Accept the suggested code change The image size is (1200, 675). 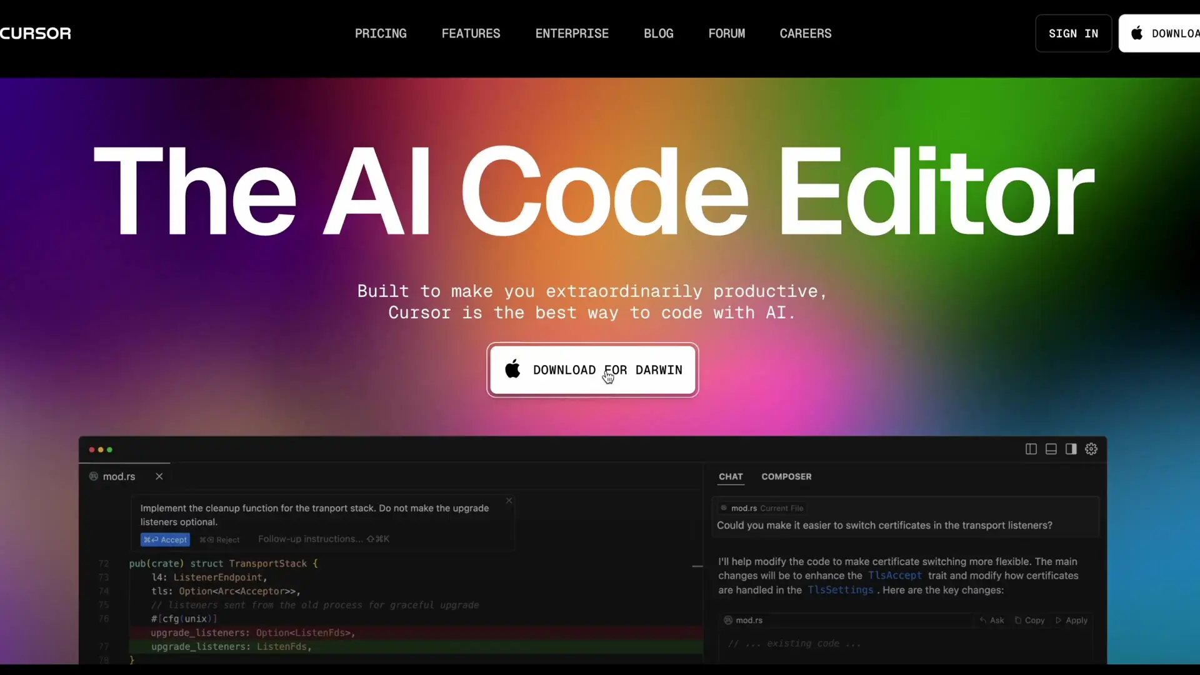coord(165,539)
